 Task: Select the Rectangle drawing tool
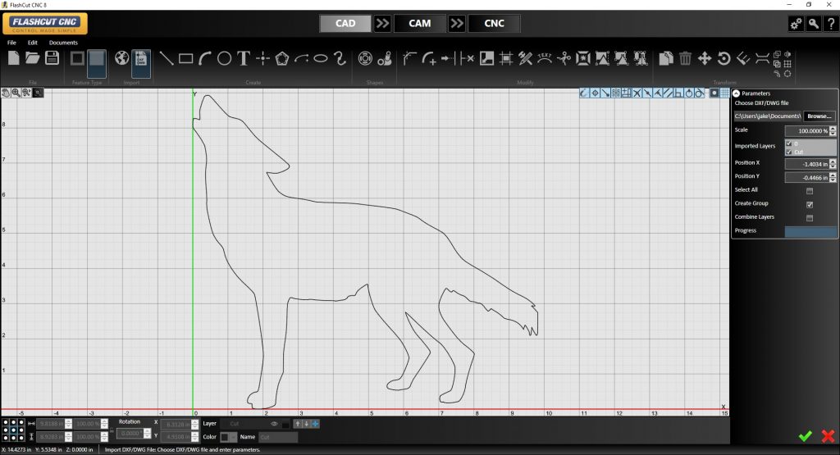[x=185, y=58]
